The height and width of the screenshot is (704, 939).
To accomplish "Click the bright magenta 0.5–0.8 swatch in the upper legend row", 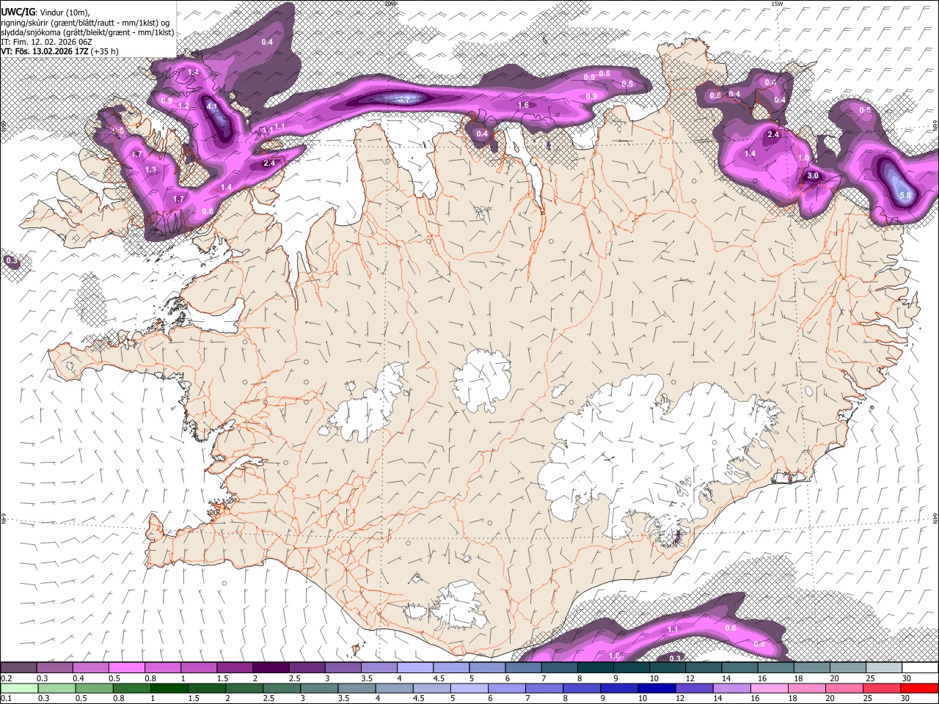I will (x=126, y=668).
